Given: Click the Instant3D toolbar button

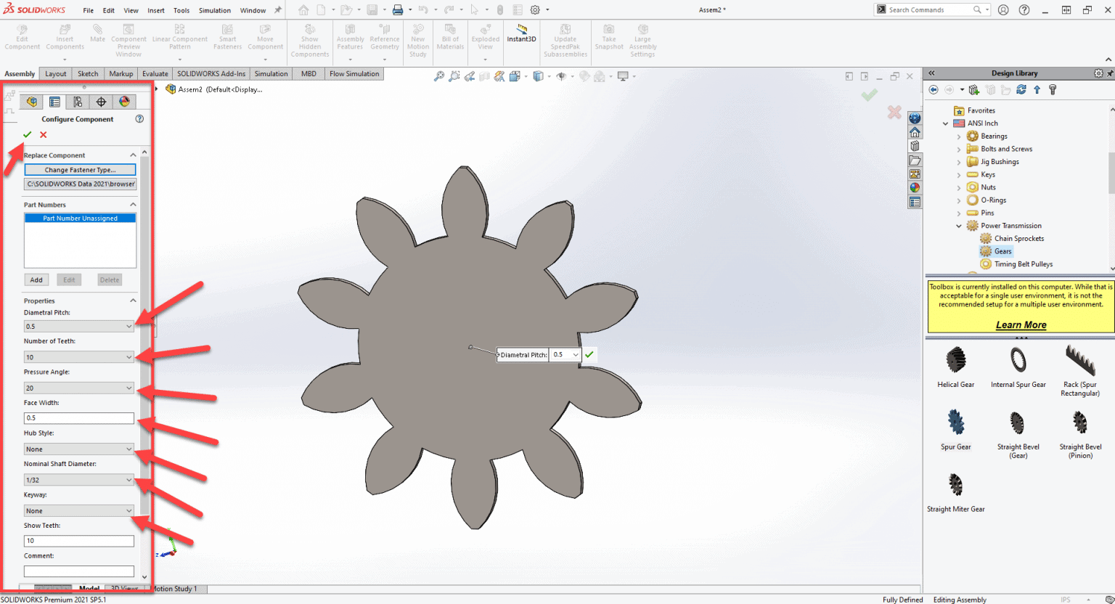Looking at the screenshot, I should pyautogui.click(x=521, y=35).
